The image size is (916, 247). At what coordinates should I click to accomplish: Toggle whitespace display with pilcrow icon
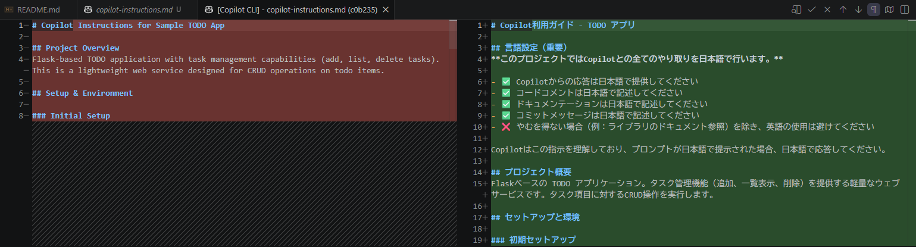874,10
